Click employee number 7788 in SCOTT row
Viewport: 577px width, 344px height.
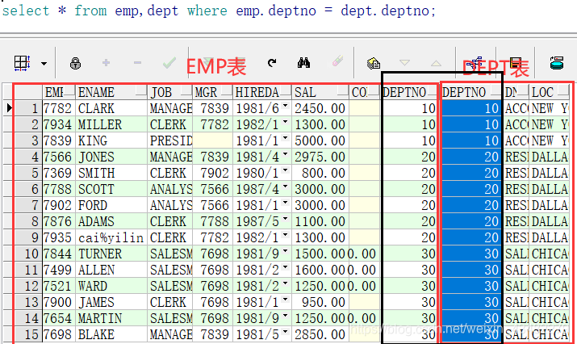(x=59, y=189)
